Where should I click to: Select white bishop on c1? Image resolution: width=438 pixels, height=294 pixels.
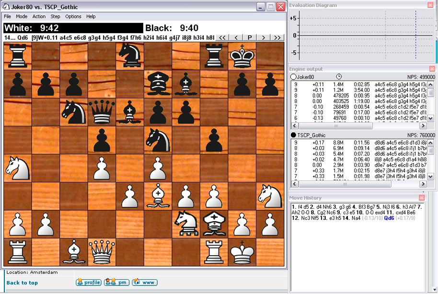73,252
